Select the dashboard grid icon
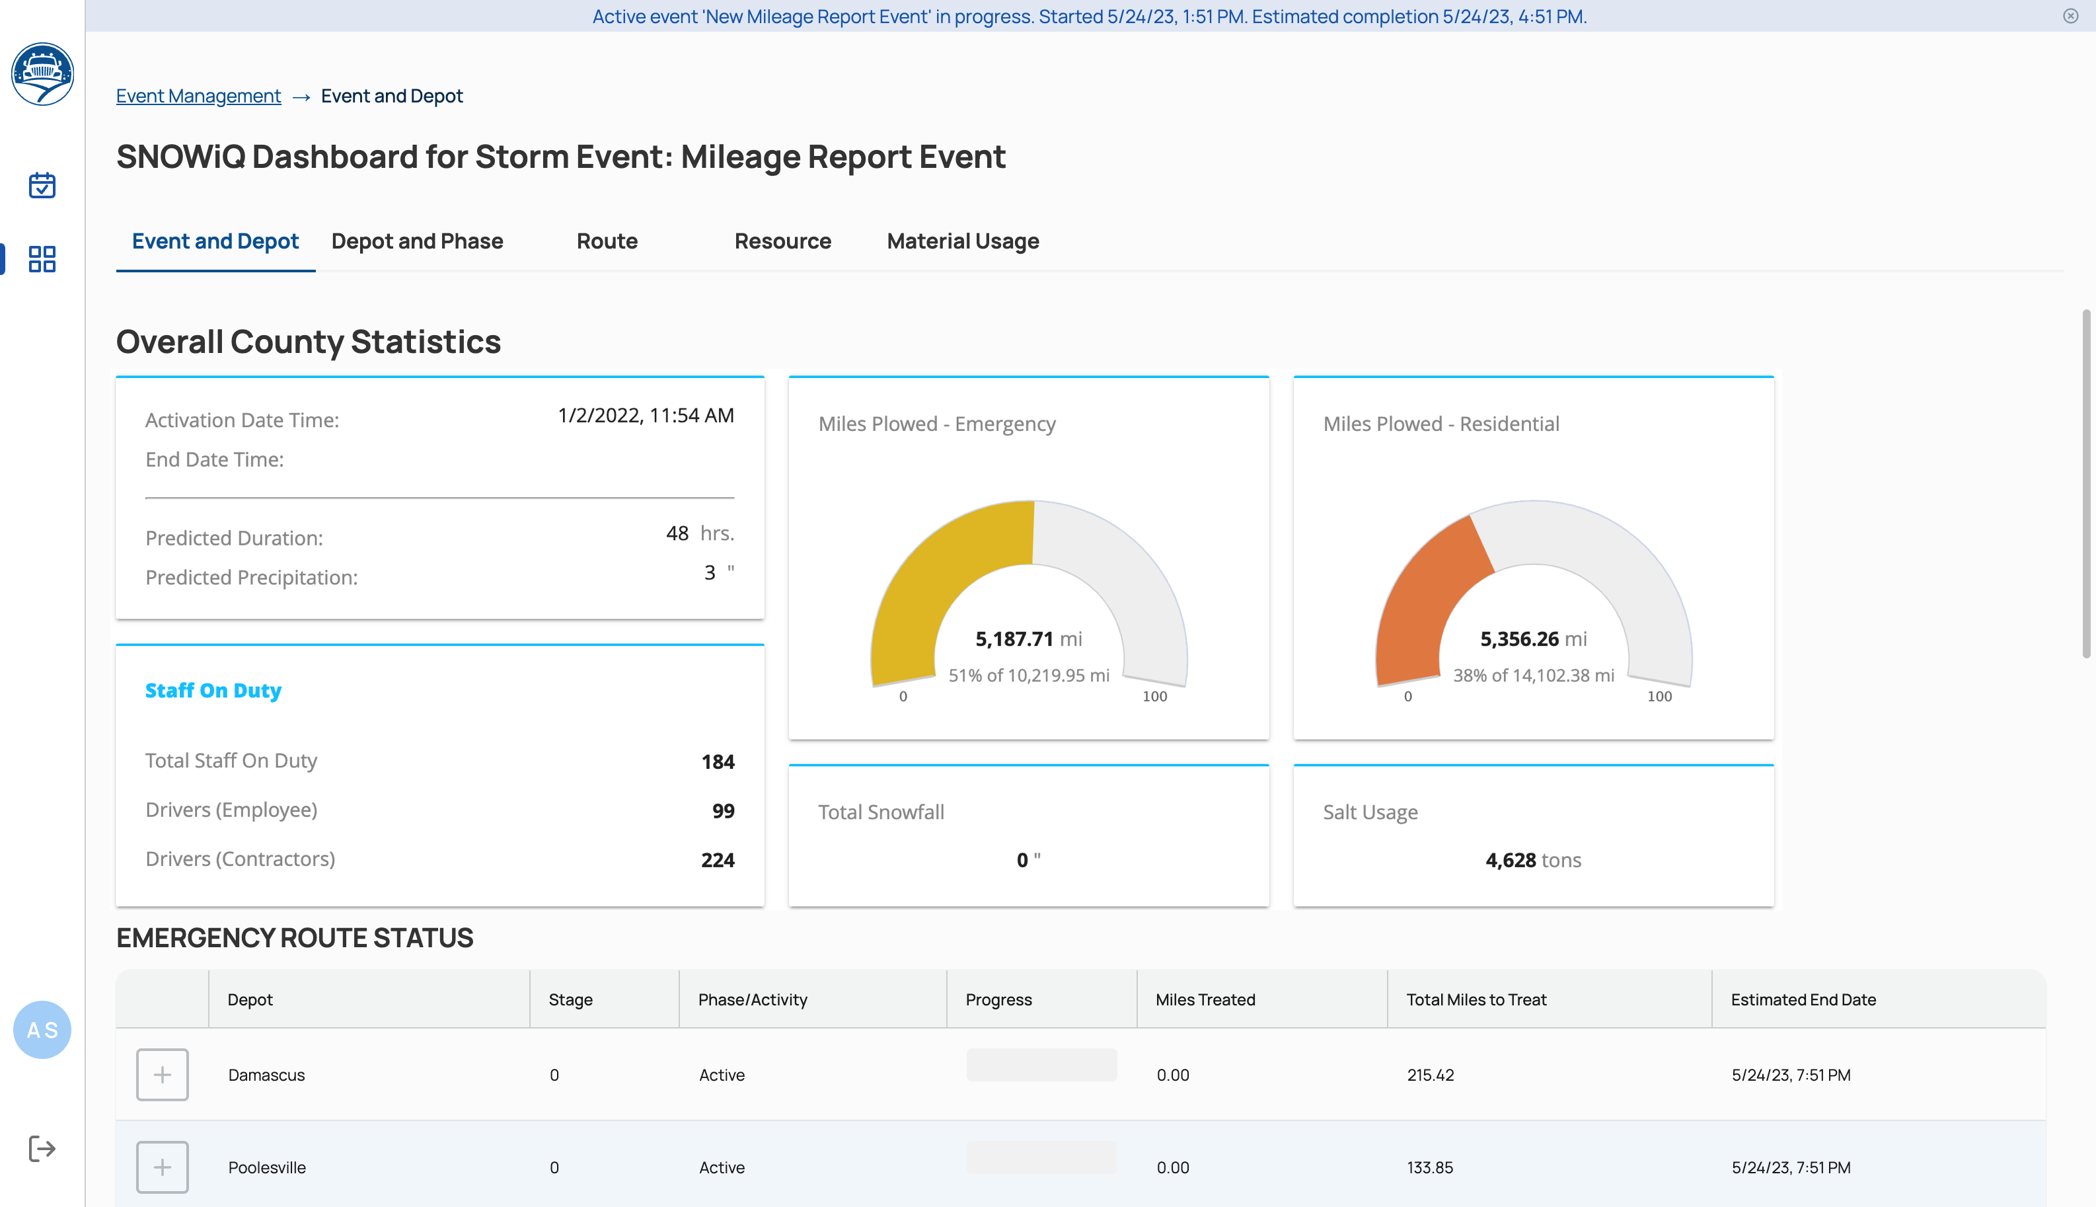2096x1207 pixels. (x=42, y=258)
